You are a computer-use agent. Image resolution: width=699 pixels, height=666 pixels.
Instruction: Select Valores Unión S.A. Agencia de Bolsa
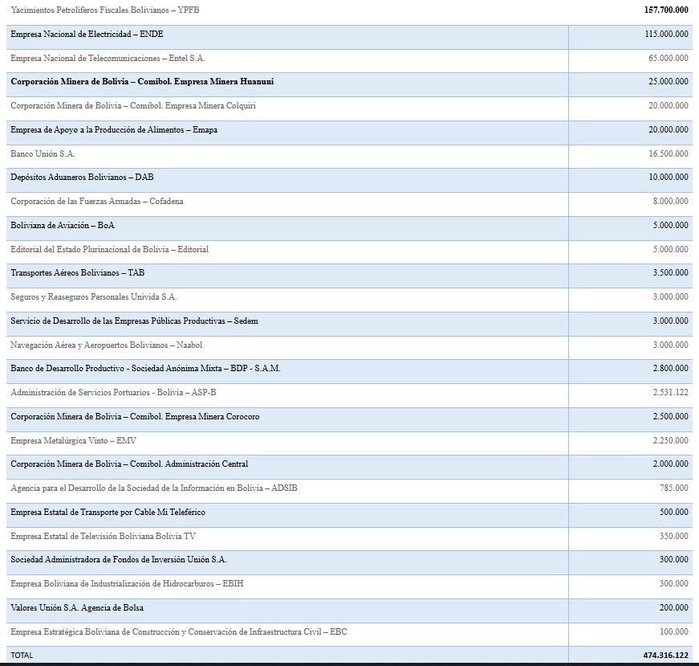click(77, 608)
